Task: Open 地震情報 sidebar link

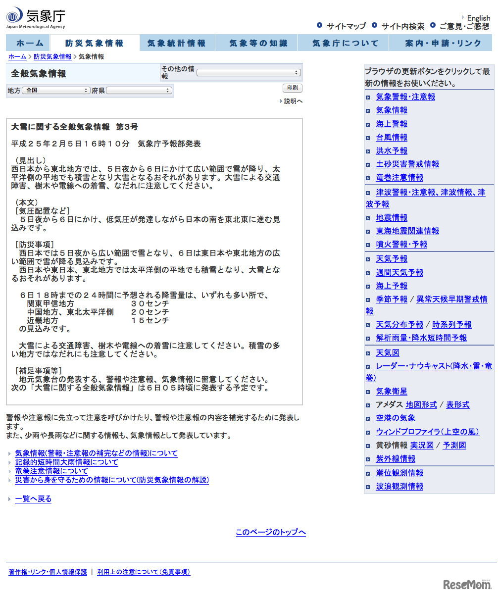Action: tap(392, 218)
